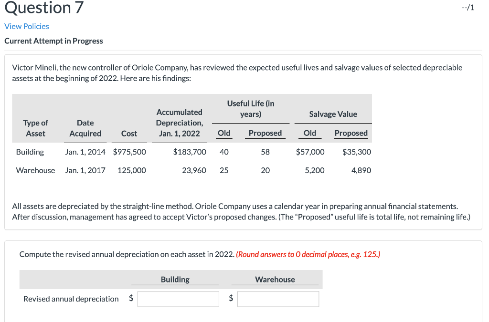Select the Building column header
Viewport: 489px width, 322px height.
175,279
